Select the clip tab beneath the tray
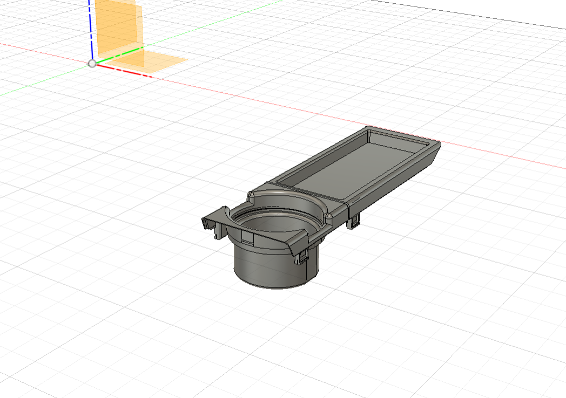This screenshot has height=398, width=566. click(354, 221)
